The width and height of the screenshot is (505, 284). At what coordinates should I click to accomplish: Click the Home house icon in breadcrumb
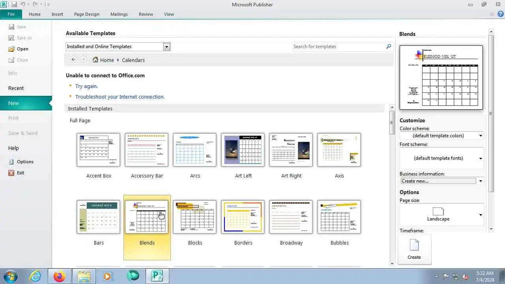[x=95, y=60]
